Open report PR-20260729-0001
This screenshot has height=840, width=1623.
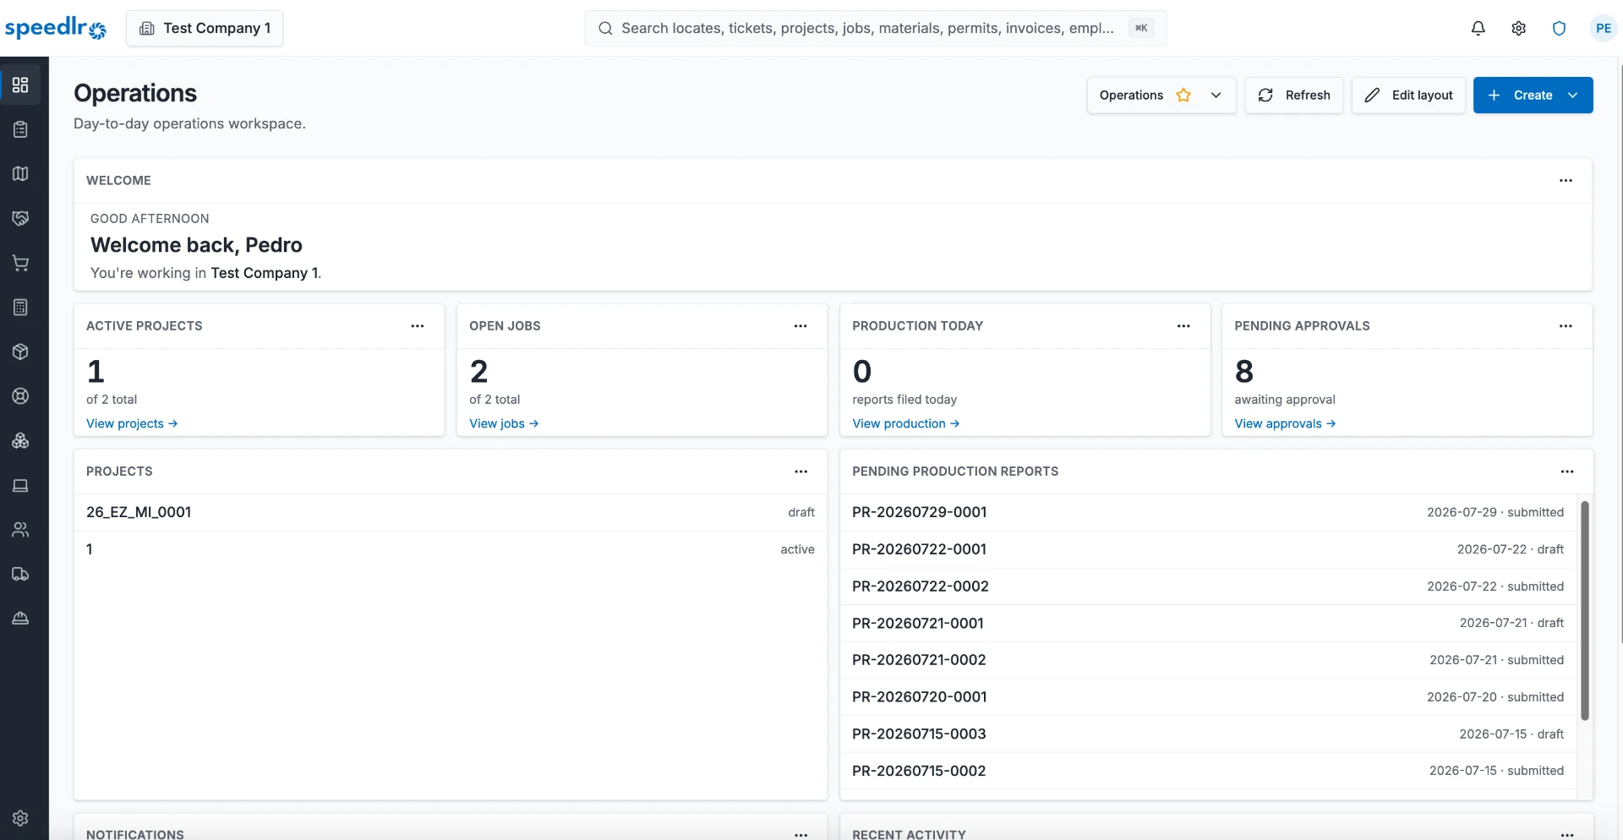(1208, 512)
